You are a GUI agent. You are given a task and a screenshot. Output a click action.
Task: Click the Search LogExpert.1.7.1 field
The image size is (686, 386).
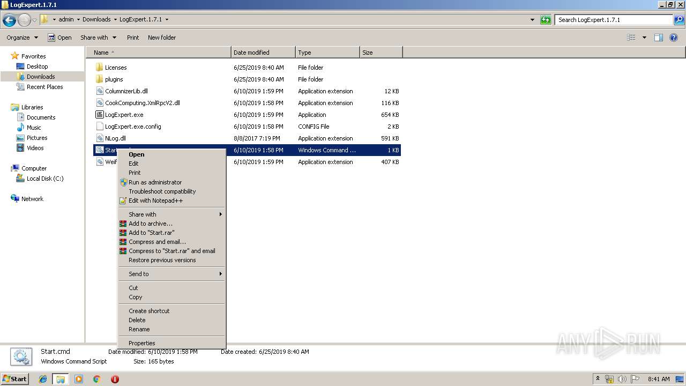click(614, 20)
